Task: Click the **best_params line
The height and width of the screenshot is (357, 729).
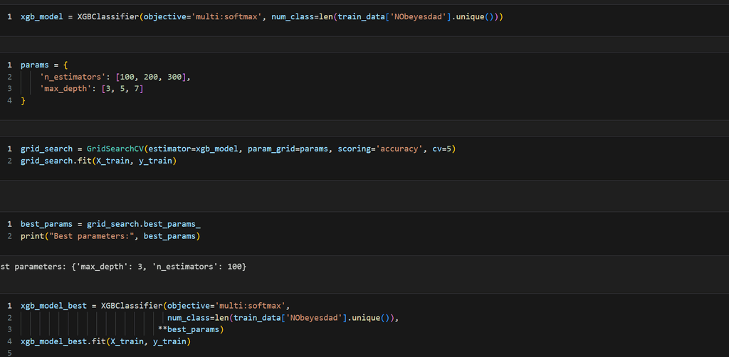Action: pyautogui.click(x=191, y=329)
